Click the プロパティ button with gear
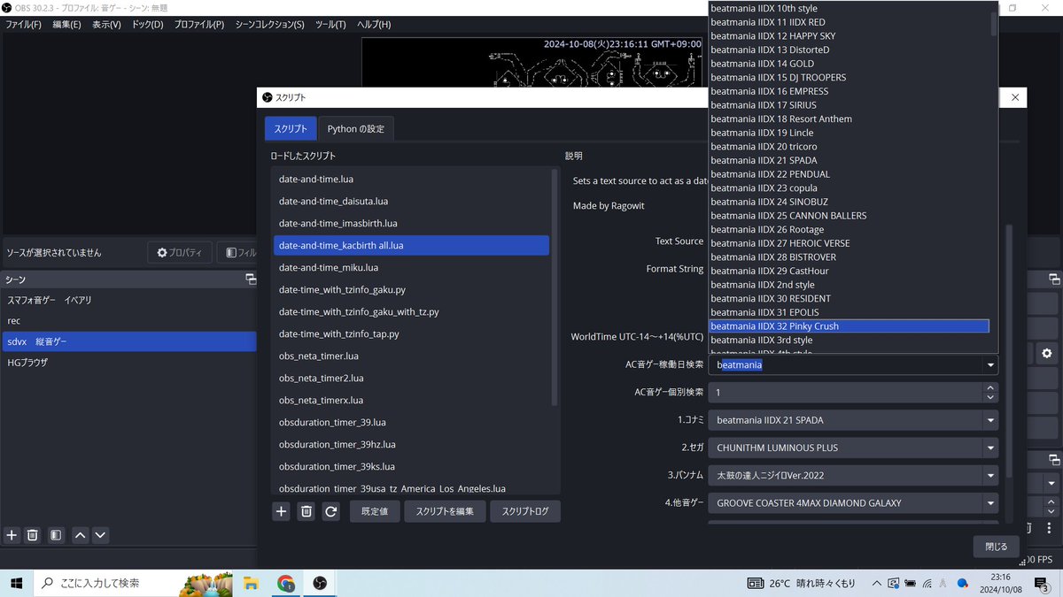The image size is (1063, 597). [180, 253]
